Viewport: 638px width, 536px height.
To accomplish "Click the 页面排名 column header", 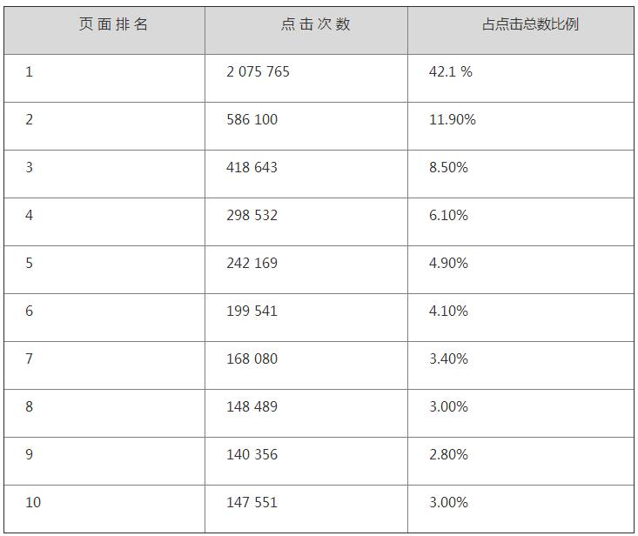I will tap(113, 25).
